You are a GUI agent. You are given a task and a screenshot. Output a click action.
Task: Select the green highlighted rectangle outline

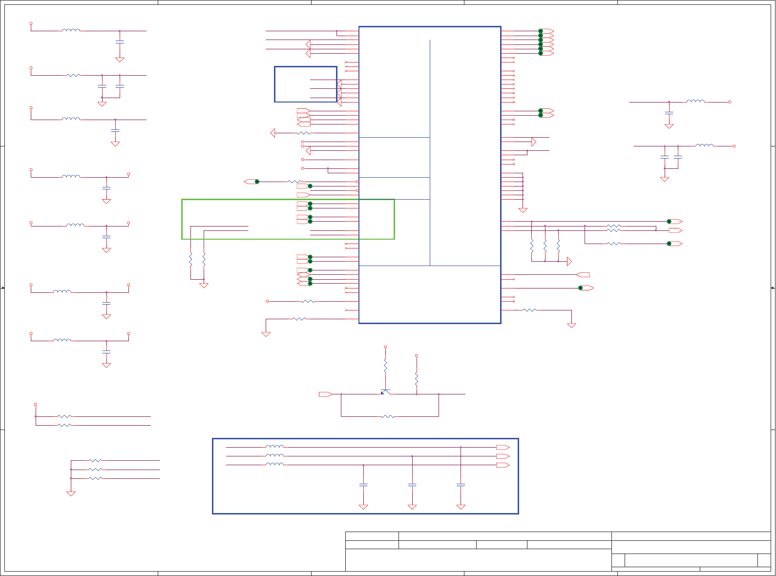coord(288,219)
